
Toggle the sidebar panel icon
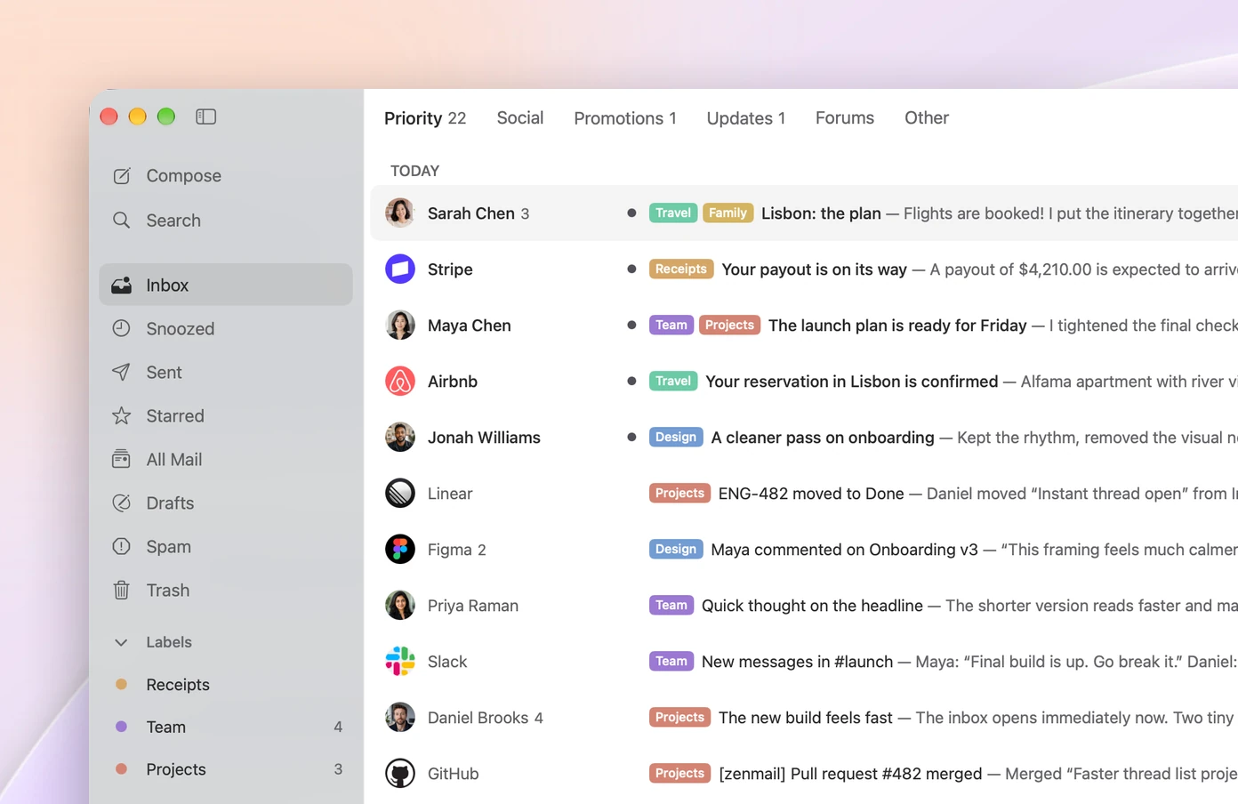(205, 117)
